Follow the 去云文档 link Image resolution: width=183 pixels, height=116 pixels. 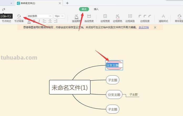pyautogui.click(x=144, y=27)
